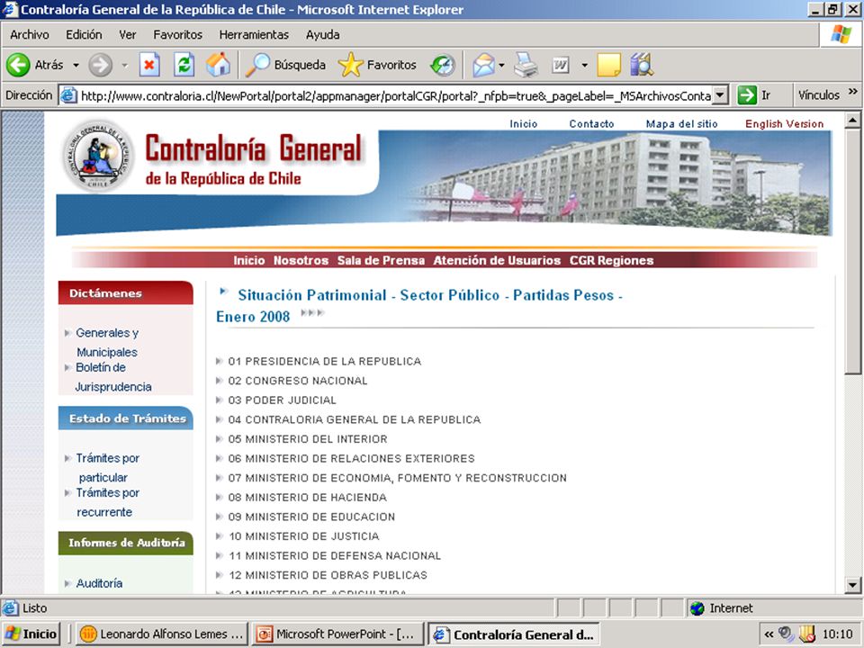Image resolution: width=864 pixels, height=648 pixels.
Task: Open the Ayuda menu
Action: pos(322,35)
